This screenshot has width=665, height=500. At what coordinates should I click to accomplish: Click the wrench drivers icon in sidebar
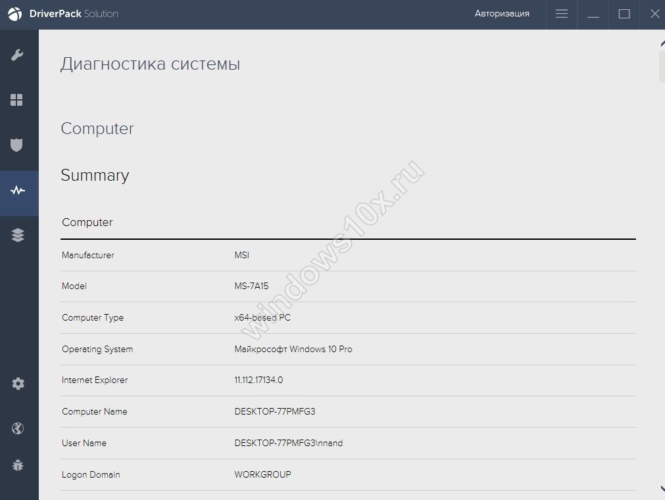(x=17, y=55)
